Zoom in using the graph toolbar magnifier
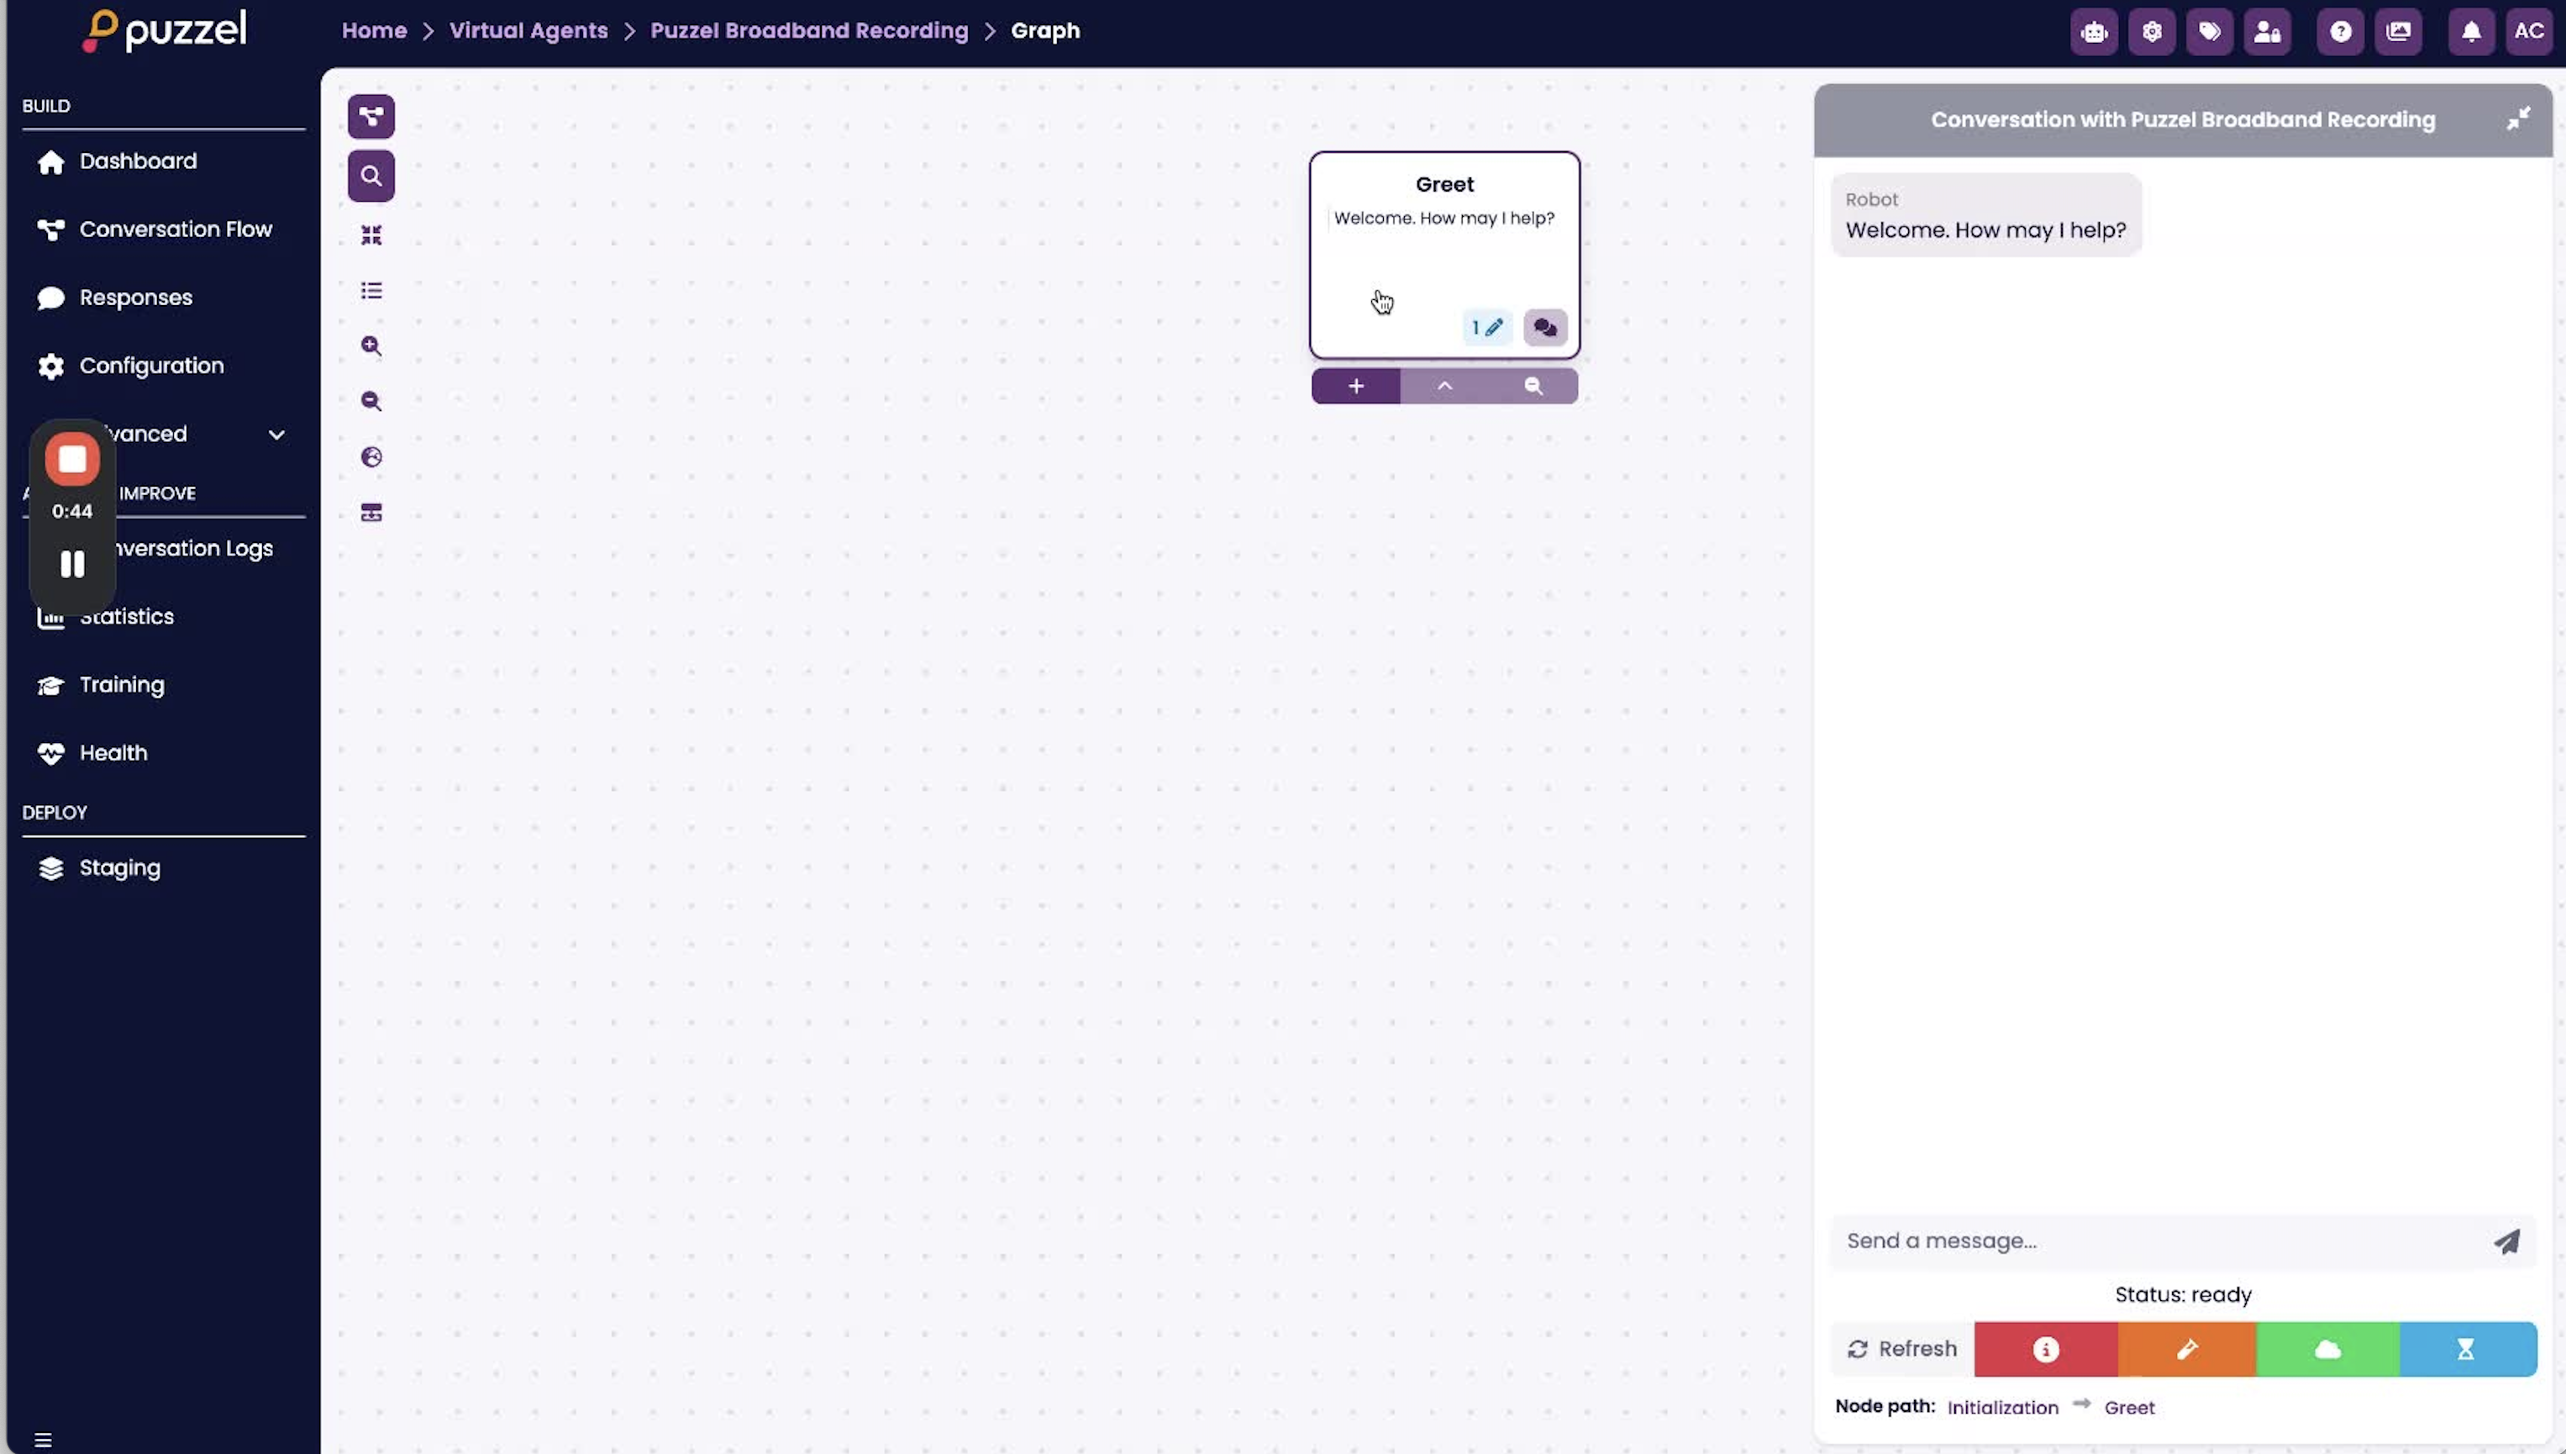 click(x=371, y=345)
